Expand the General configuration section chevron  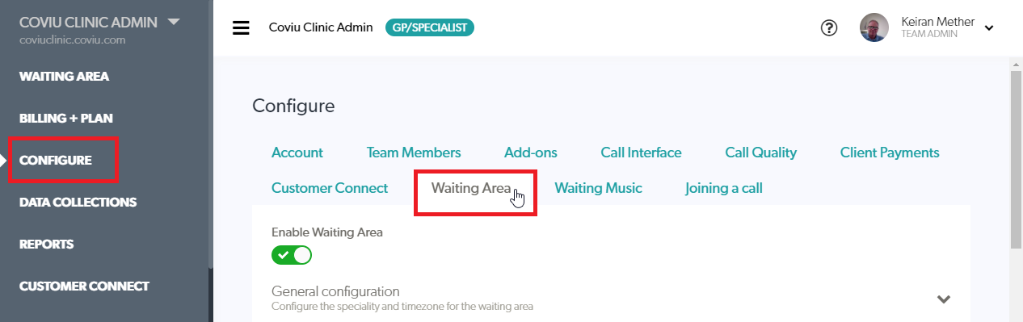(x=943, y=299)
